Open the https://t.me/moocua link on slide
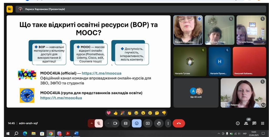Screen dimensions: 269x137 101,73
